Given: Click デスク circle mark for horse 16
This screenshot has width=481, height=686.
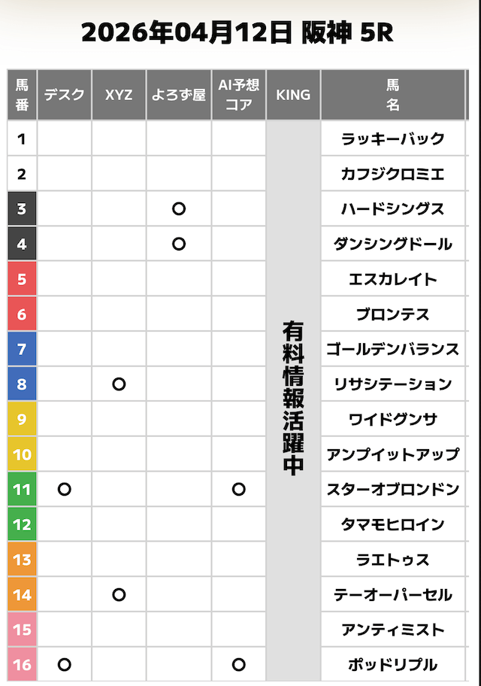Looking at the screenshot, I should pyautogui.click(x=65, y=665).
